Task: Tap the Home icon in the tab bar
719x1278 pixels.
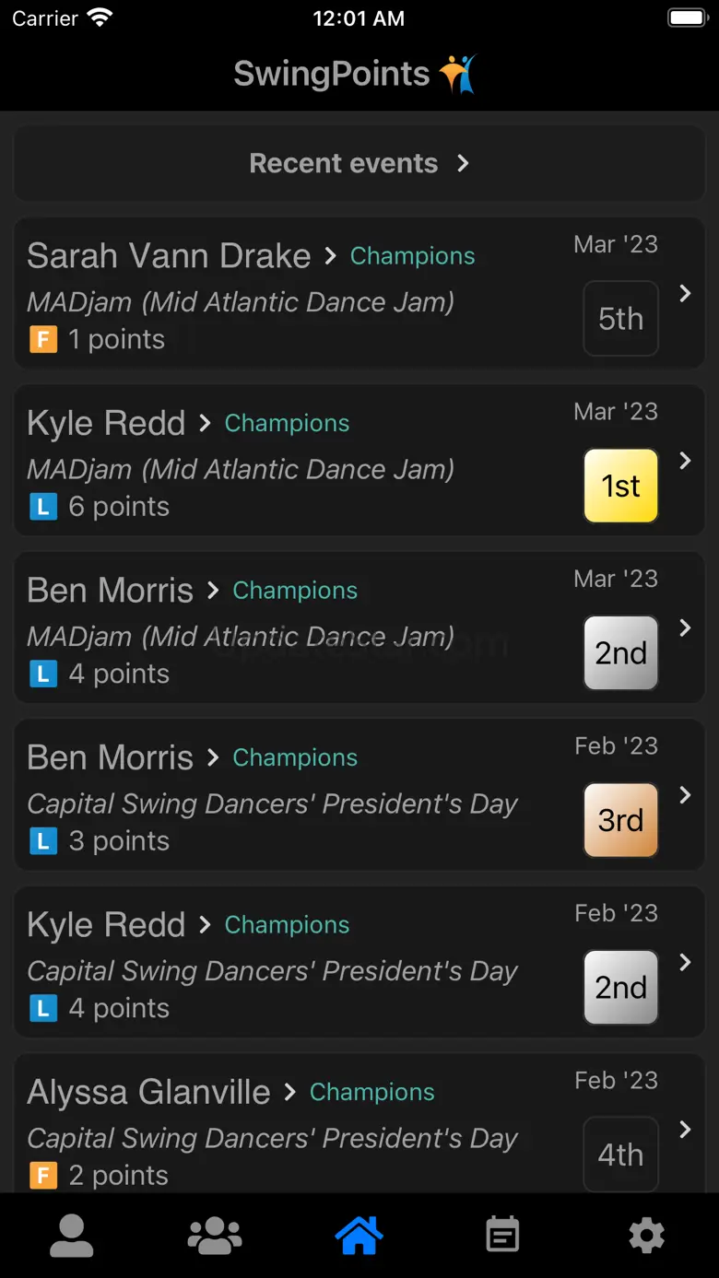Action: (359, 1235)
